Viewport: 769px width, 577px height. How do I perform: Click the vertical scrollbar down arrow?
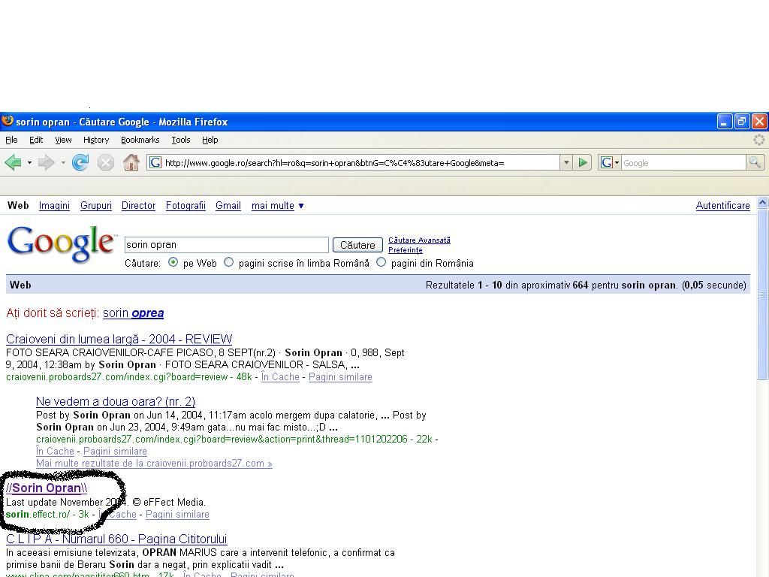(x=762, y=571)
